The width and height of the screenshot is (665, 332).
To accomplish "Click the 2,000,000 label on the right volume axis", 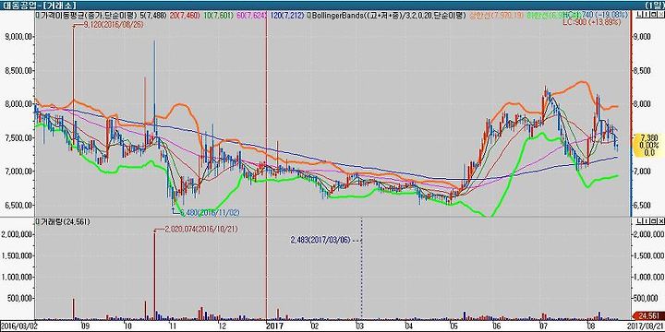I will [x=649, y=234].
